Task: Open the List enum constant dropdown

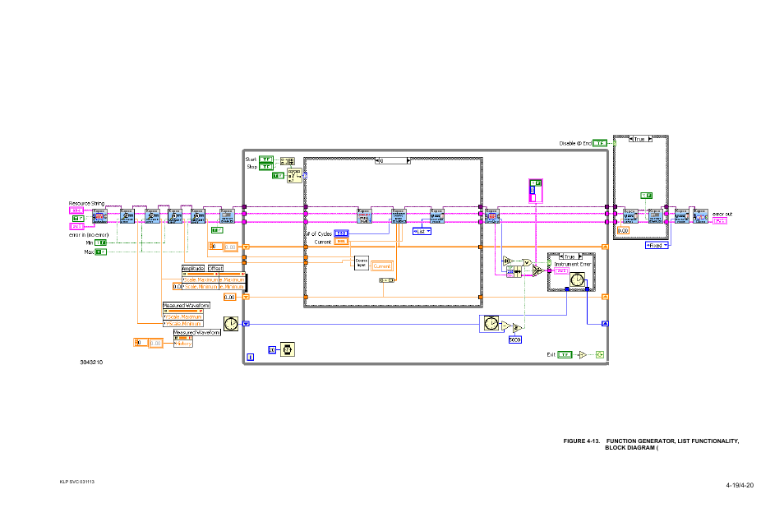Action: click(422, 232)
